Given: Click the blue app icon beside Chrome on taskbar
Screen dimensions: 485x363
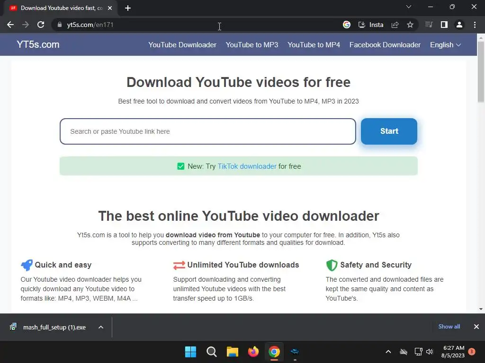Looking at the screenshot, I should (x=295, y=352).
